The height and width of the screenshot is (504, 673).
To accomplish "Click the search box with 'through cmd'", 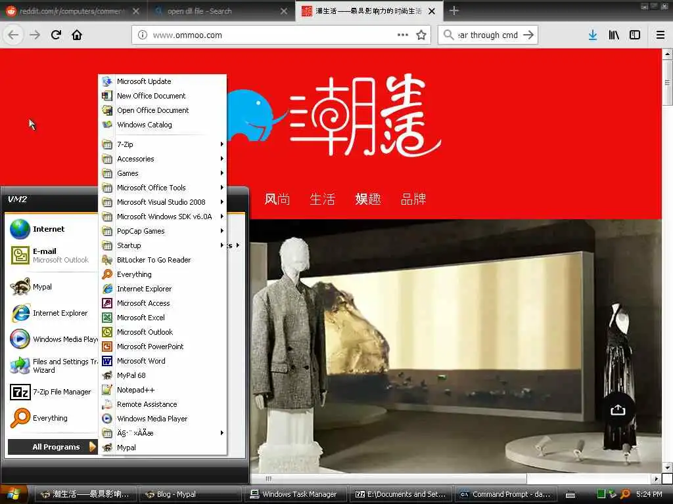I will pos(488,35).
